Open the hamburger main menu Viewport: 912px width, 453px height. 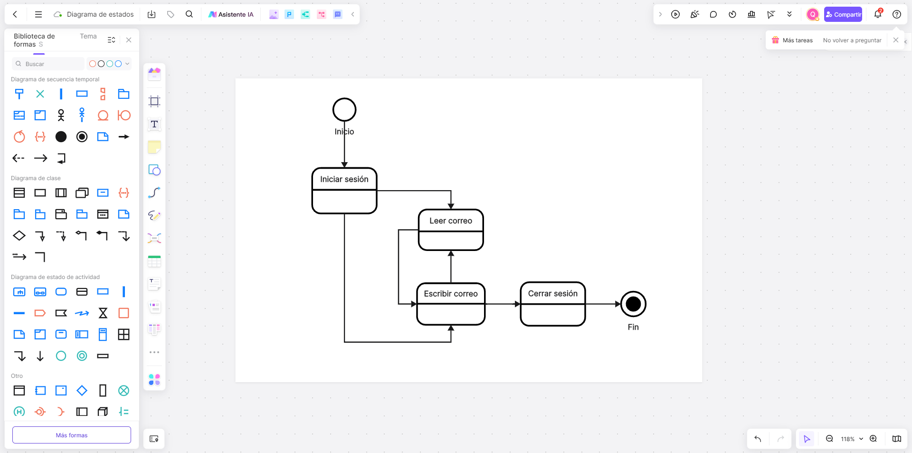coord(38,14)
